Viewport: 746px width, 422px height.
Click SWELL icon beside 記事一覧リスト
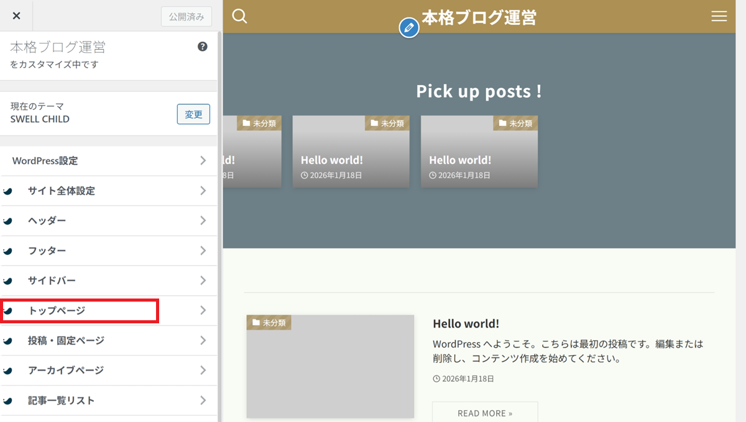click(8, 401)
